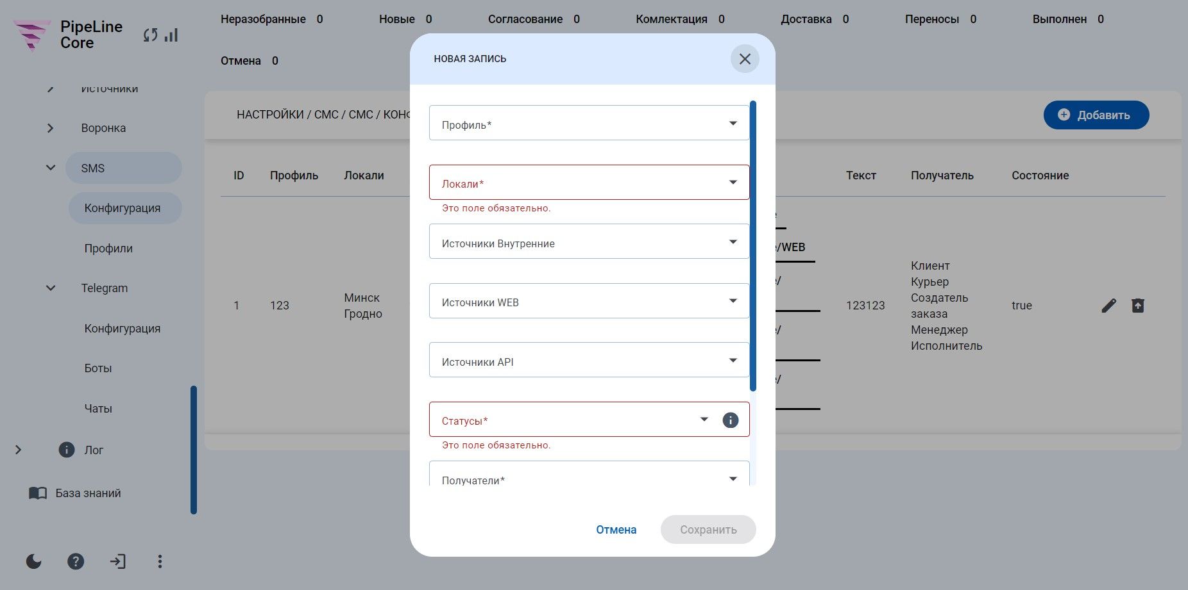Click the Неразобранные status counter

click(272, 19)
